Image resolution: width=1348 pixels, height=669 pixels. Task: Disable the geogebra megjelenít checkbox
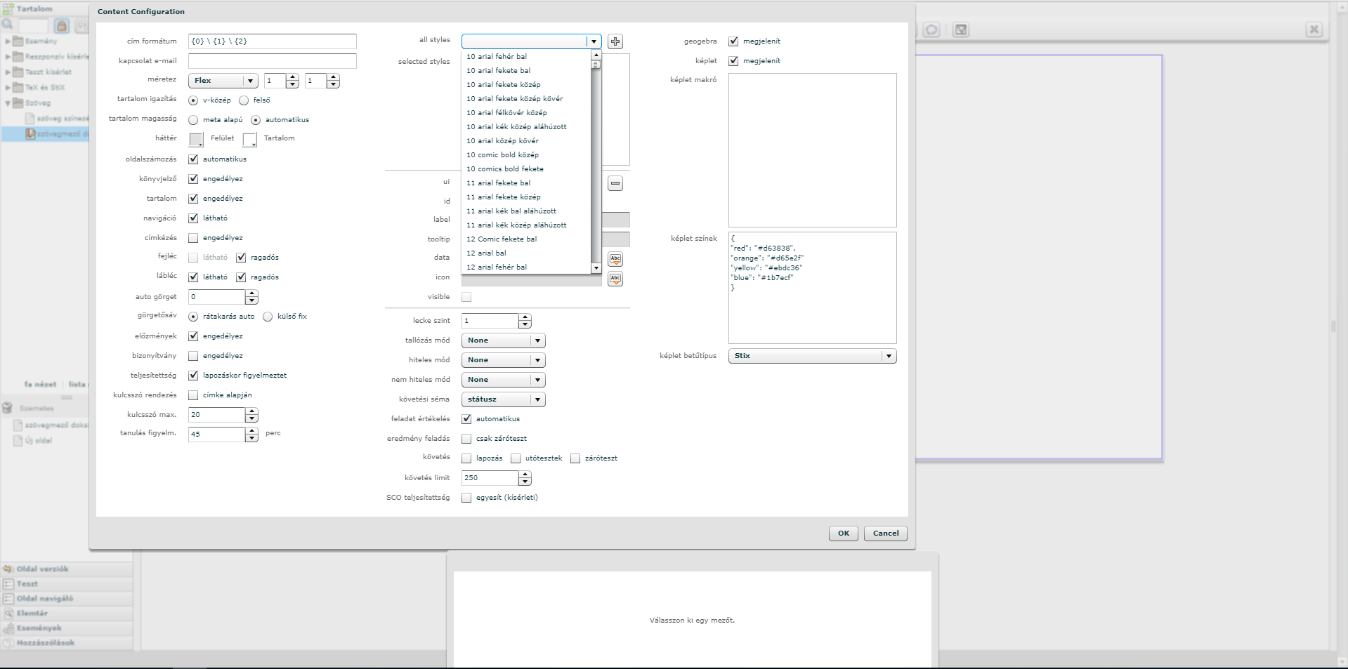pyautogui.click(x=733, y=41)
